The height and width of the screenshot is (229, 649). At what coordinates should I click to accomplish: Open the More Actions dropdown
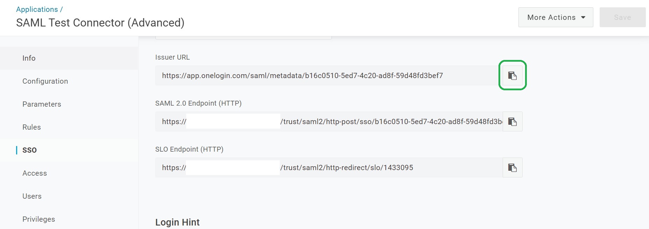pyautogui.click(x=556, y=17)
